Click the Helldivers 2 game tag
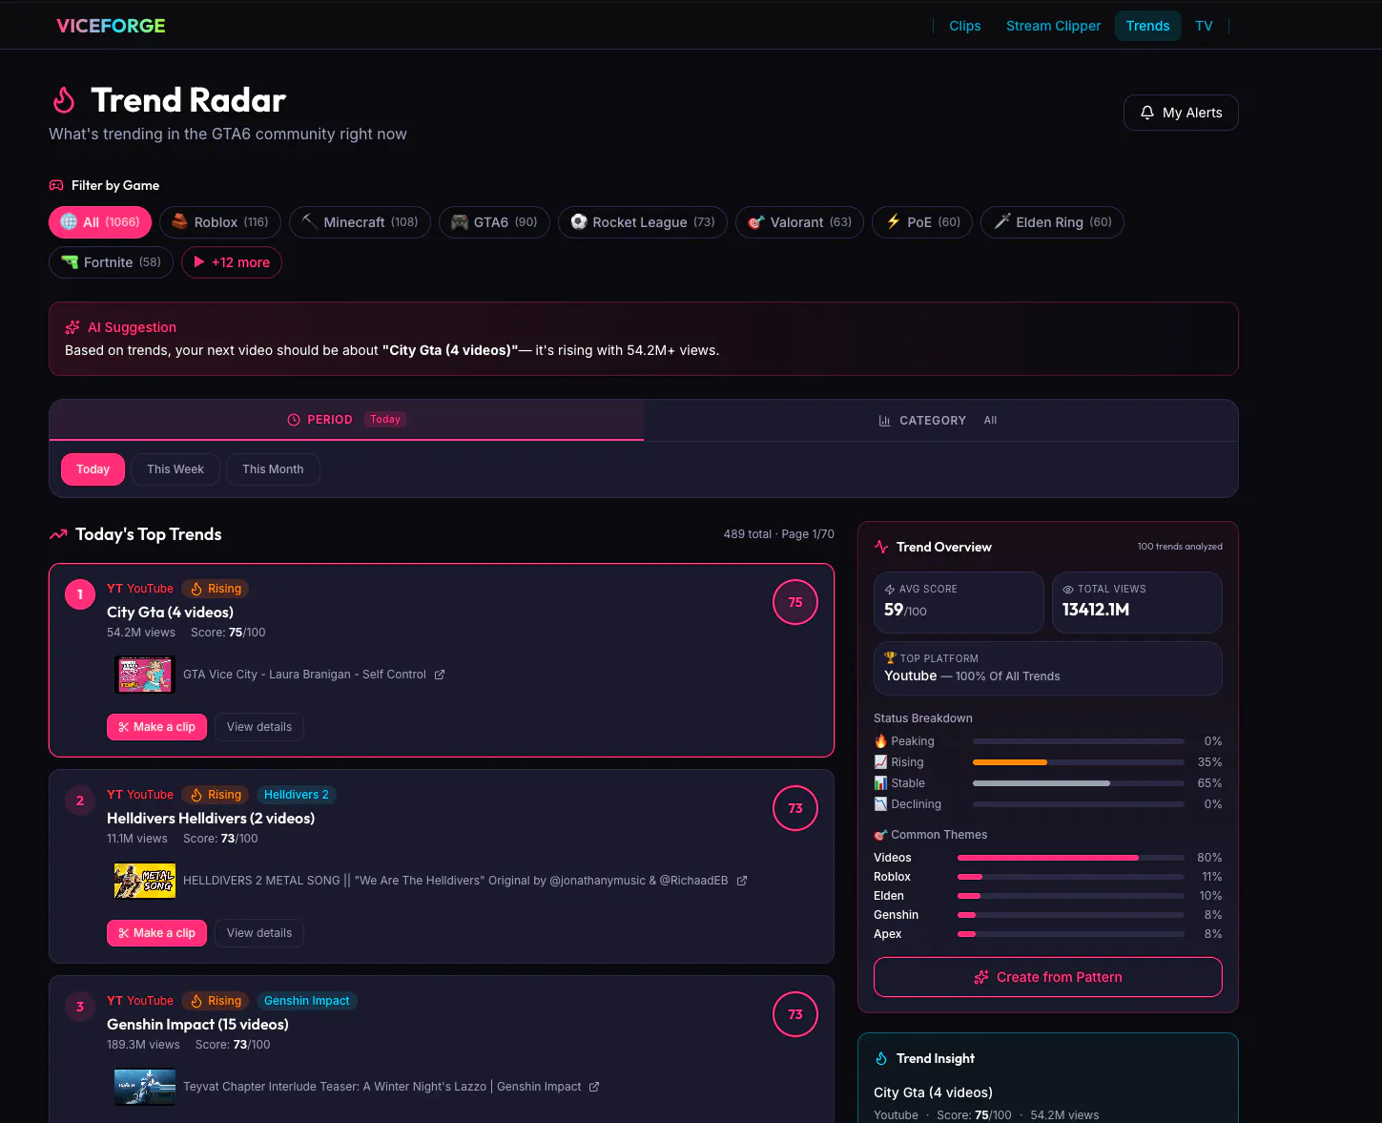The image size is (1382, 1123). coord(297,795)
